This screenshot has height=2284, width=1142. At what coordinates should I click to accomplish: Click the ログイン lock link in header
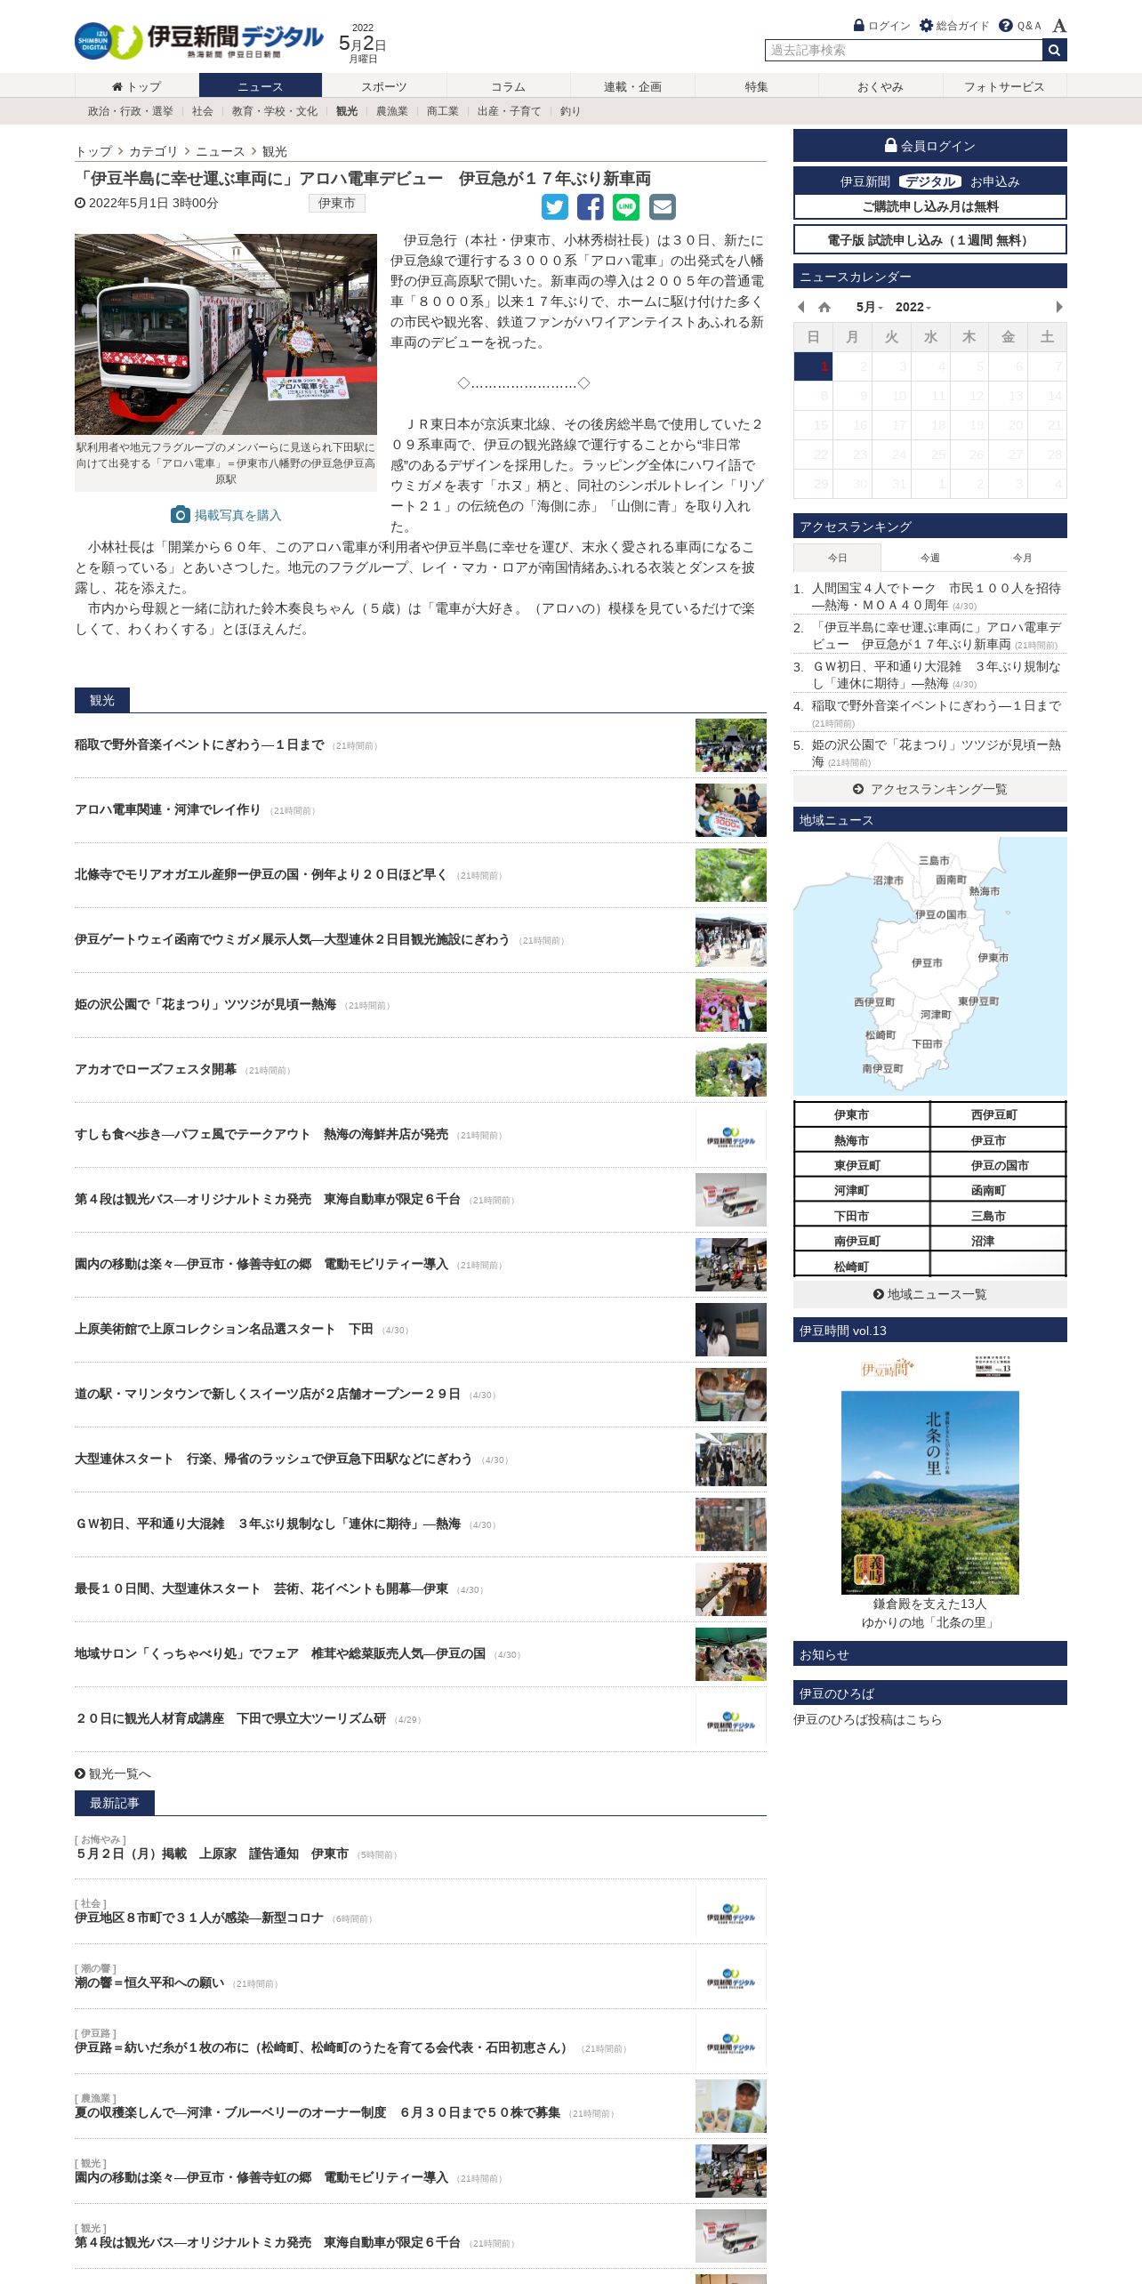click(x=881, y=26)
